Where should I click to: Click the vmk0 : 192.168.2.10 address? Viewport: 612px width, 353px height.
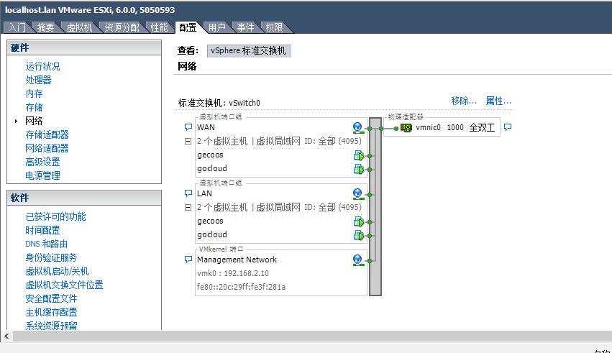(232, 273)
